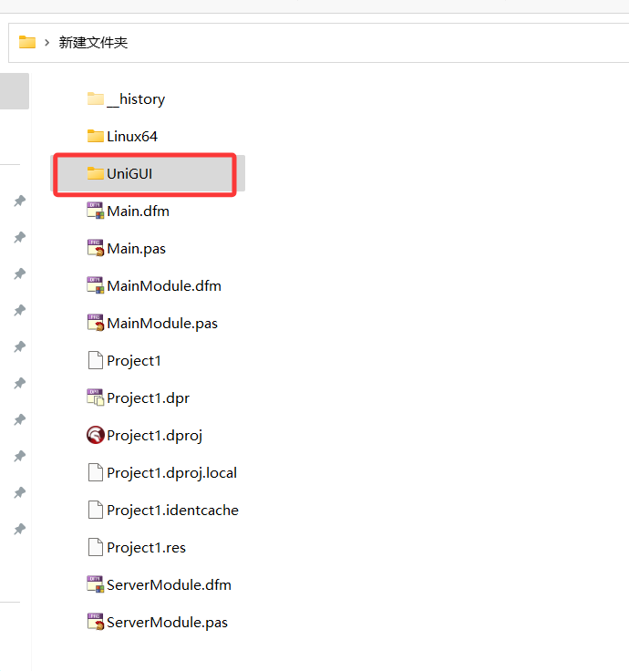Click the Project1.res file icon

tap(96, 547)
